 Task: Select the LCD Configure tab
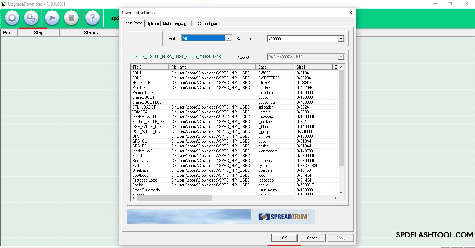coord(206,24)
